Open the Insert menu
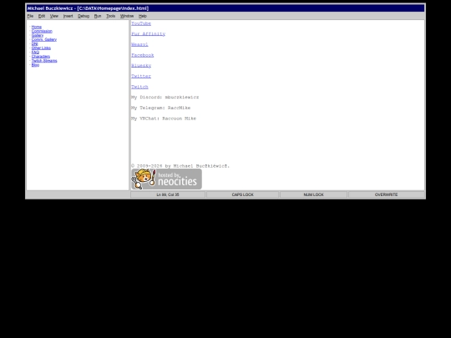This screenshot has width=451, height=338. [x=68, y=16]
